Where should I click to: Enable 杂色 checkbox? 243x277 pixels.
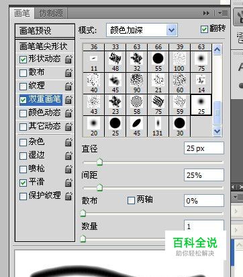[23, 142]
